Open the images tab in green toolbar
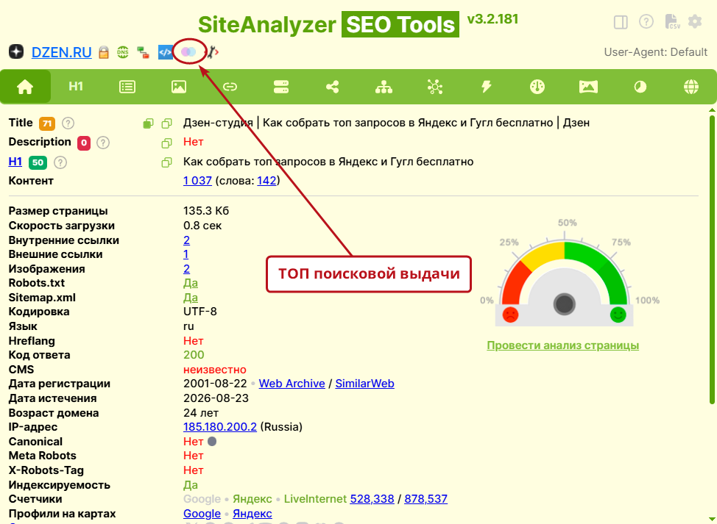Viewport: 717px width, 524px height. (x=179, y=87)
